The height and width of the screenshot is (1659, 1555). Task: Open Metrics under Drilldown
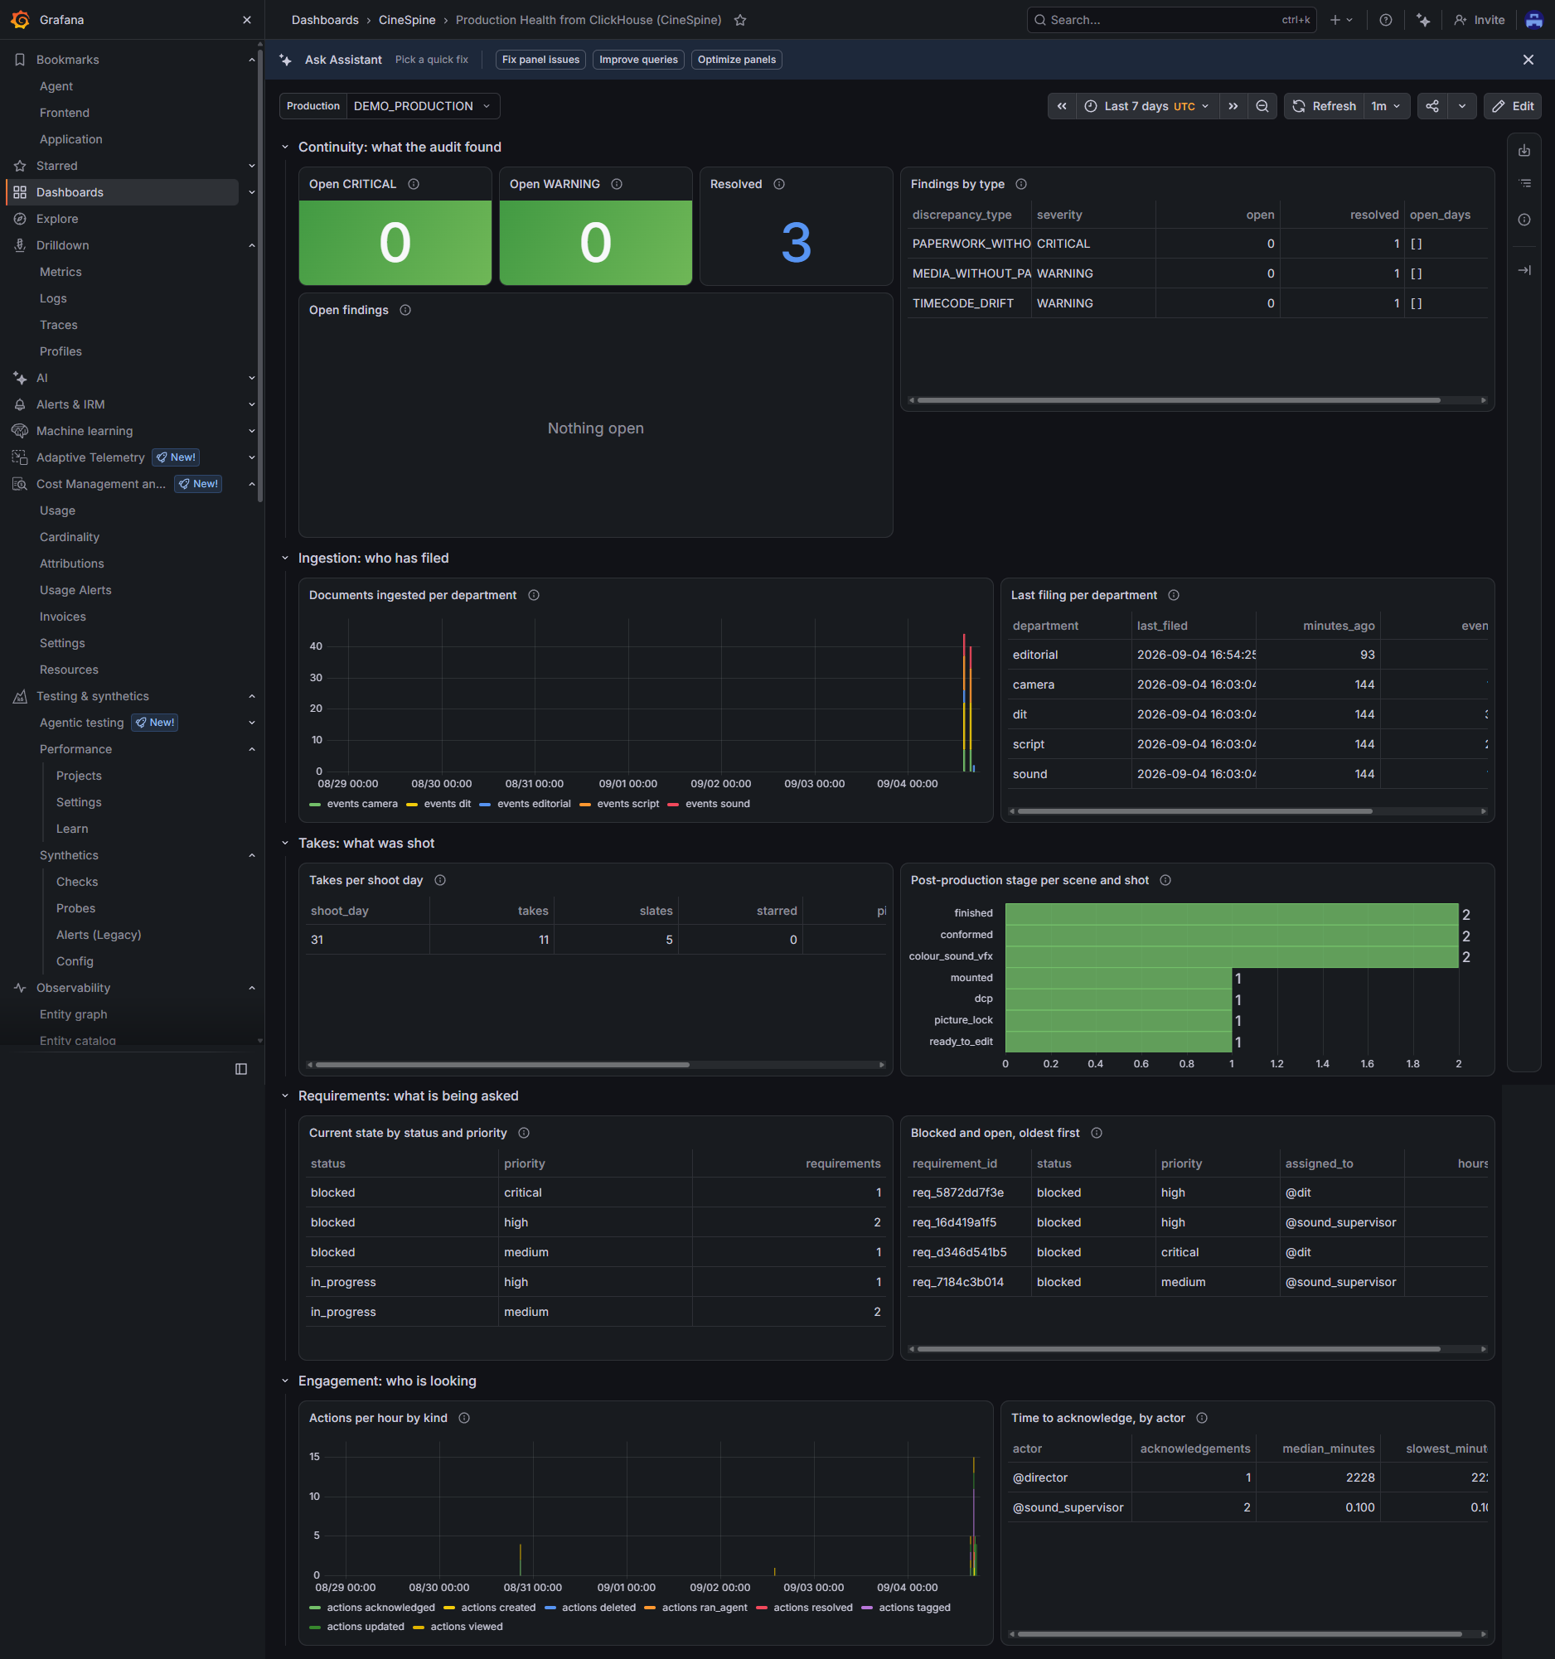[61, 272]
